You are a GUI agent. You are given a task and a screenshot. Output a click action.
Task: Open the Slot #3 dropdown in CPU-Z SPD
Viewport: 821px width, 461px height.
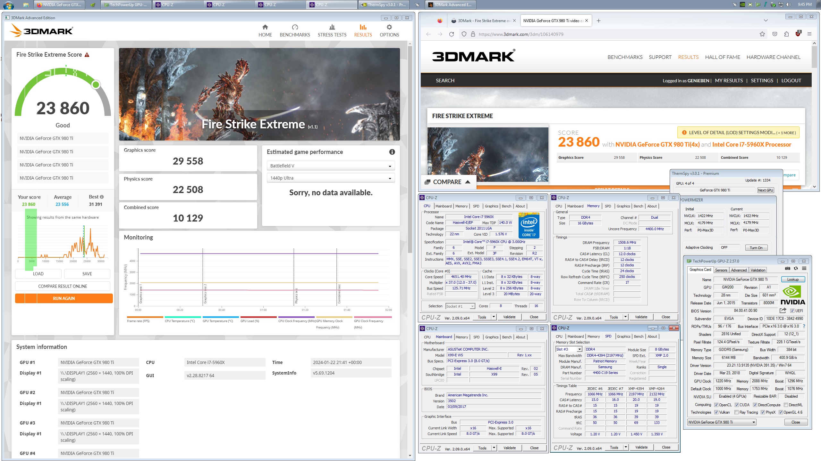569,349
